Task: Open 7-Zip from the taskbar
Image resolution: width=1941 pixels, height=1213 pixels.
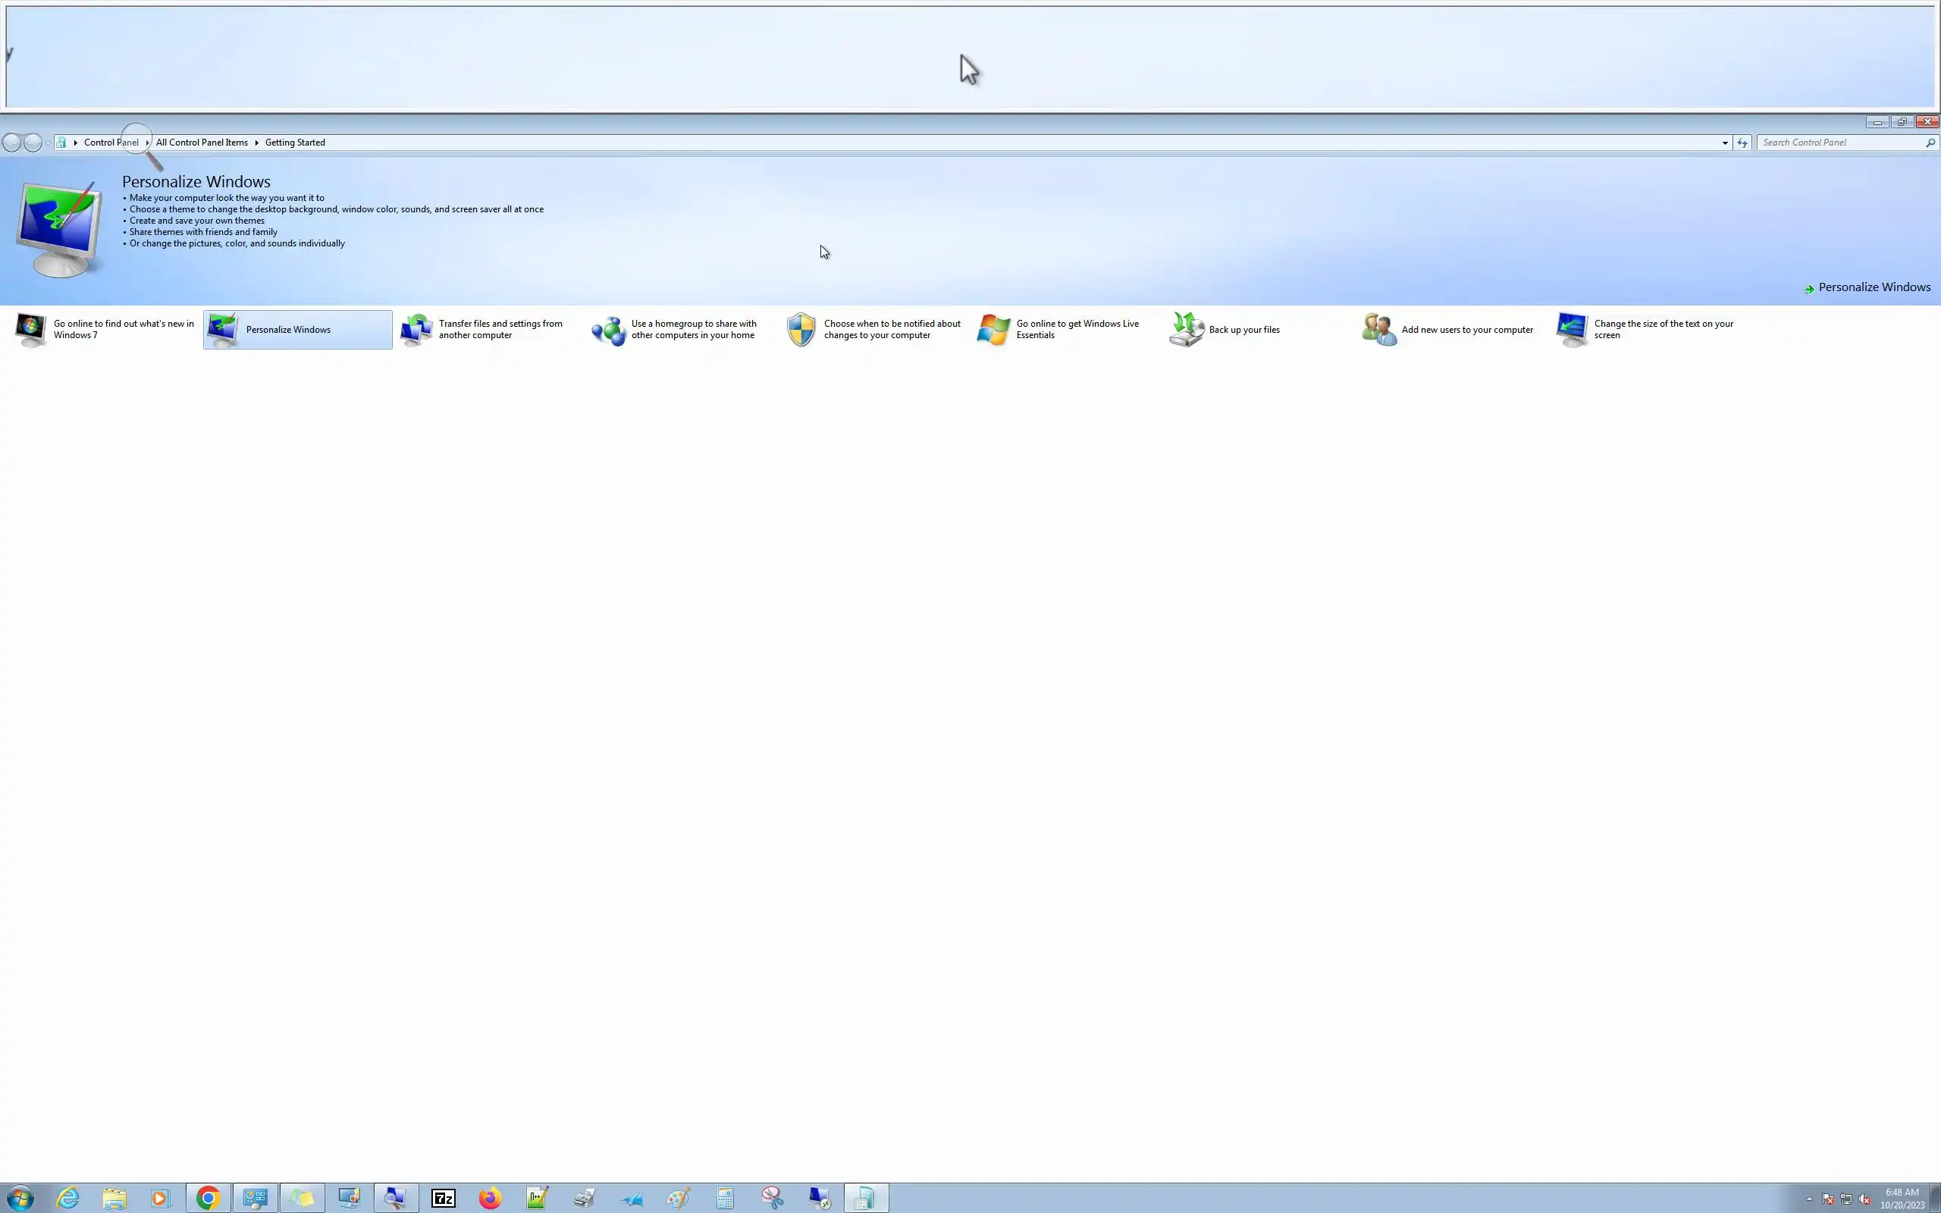Action: pos(443,1198)
